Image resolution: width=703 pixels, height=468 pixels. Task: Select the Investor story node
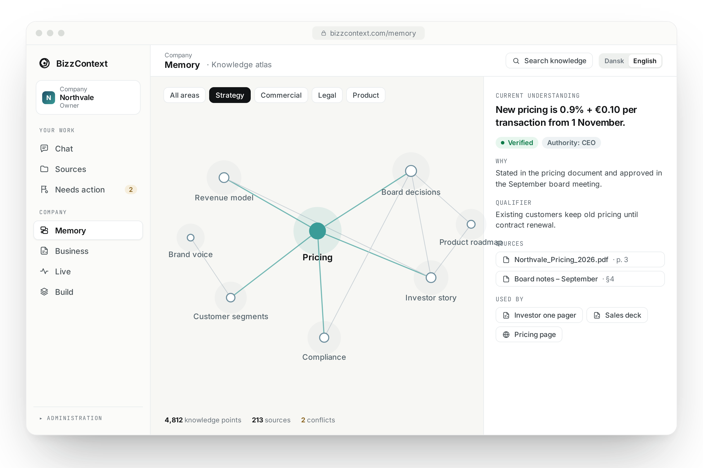point(431,278)
